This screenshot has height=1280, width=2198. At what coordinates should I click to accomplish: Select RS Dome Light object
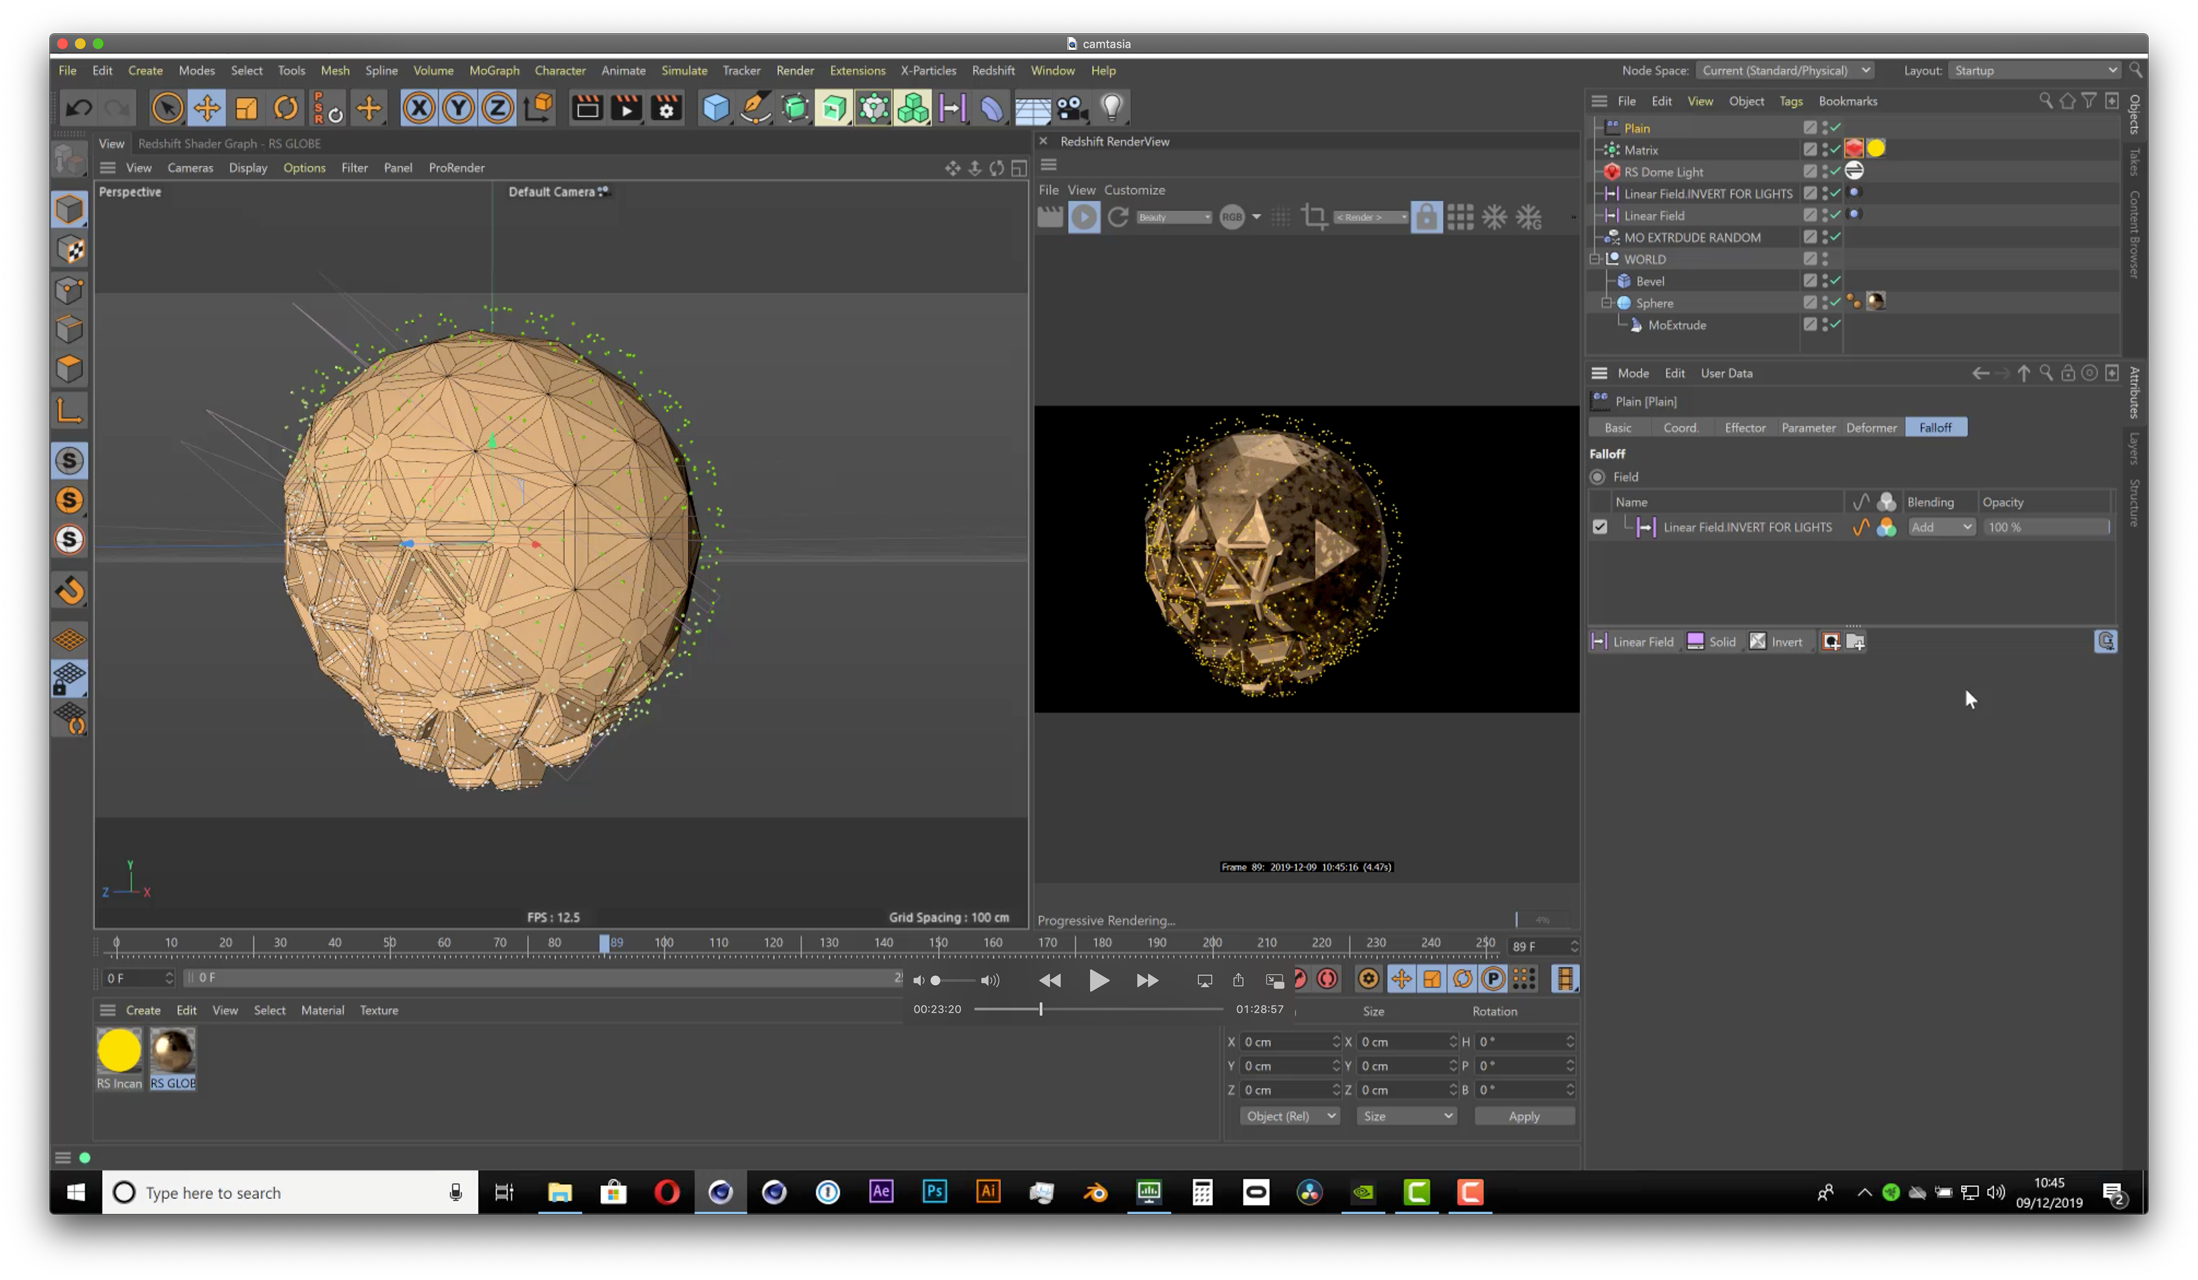click(x=1662, y=172)
